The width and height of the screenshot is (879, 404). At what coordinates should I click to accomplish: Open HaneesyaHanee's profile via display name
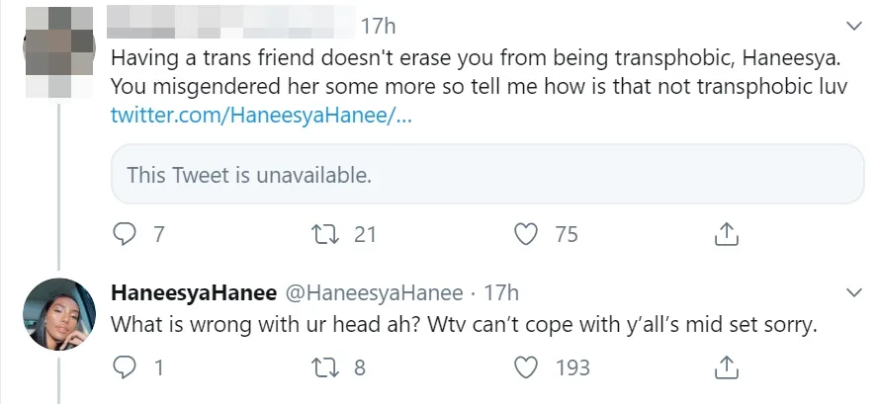[x=194, y=293]
